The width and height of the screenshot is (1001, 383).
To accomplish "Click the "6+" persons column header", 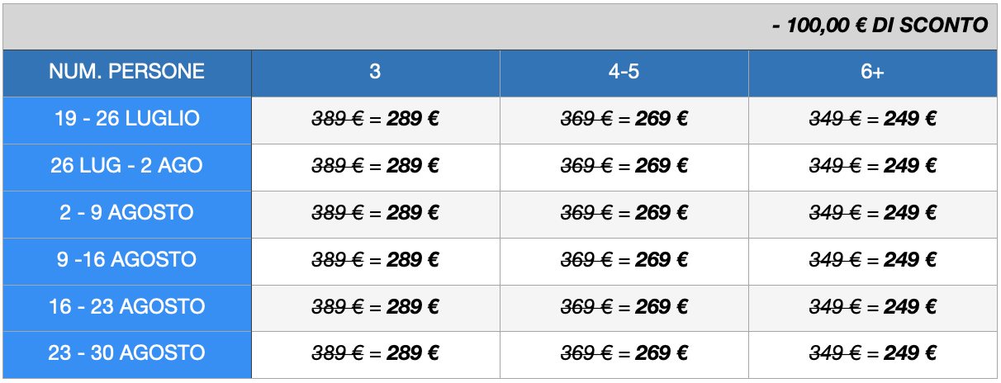I will (x=872, y=72).
